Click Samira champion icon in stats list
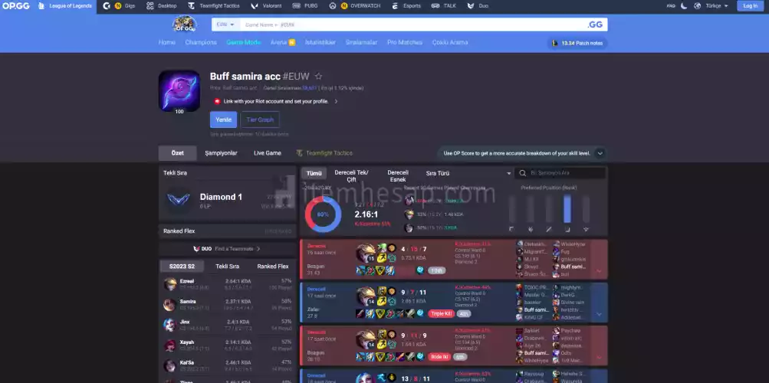The image size is (769, 383). click(x=170, y=304)
